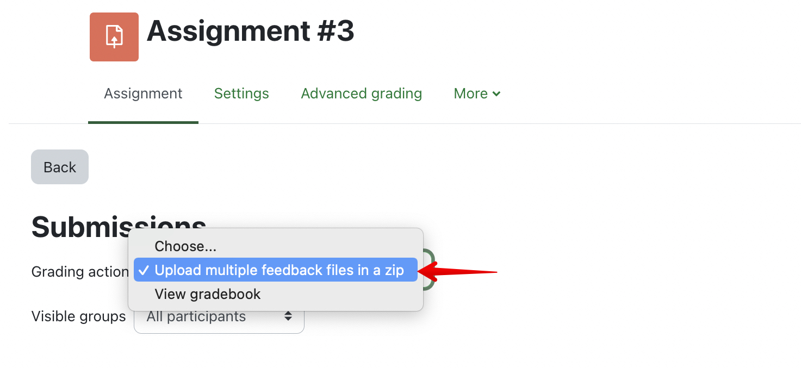Switch to the Assignment tab
The height and width of the screenshot is (368, 801).
tap(143, 94)
